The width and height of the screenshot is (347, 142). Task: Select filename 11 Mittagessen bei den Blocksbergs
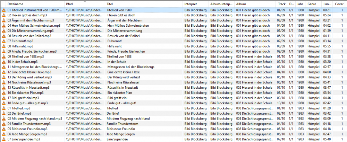coord(35,67)
